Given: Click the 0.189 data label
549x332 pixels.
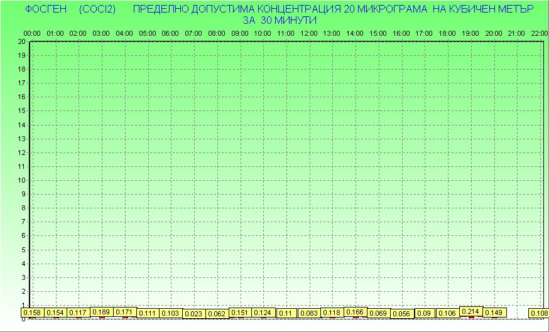Looking at the screenshot, I should pyautogui.click(x=102, y=312).
